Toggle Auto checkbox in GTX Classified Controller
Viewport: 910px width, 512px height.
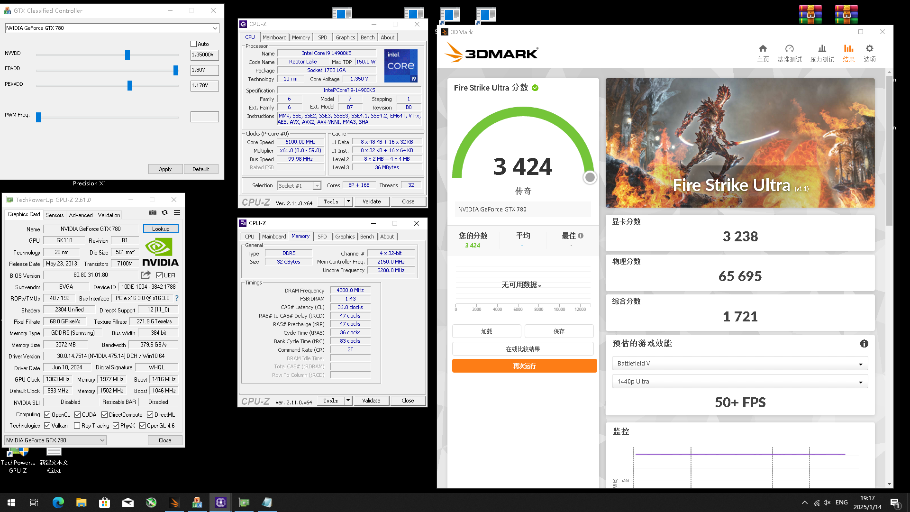tap(193, 44)
